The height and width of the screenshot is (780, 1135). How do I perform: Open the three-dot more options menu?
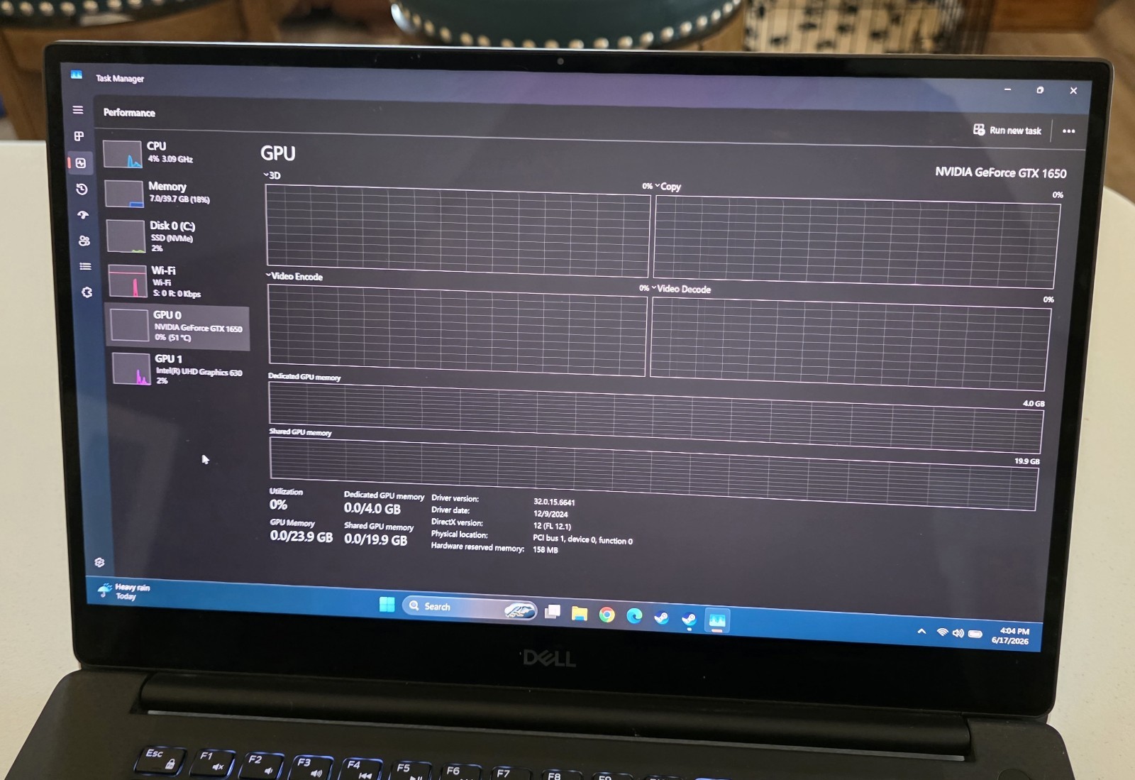[1068, 131]
